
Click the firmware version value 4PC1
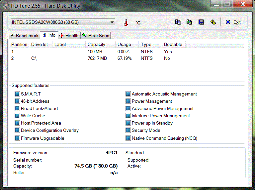112,153
